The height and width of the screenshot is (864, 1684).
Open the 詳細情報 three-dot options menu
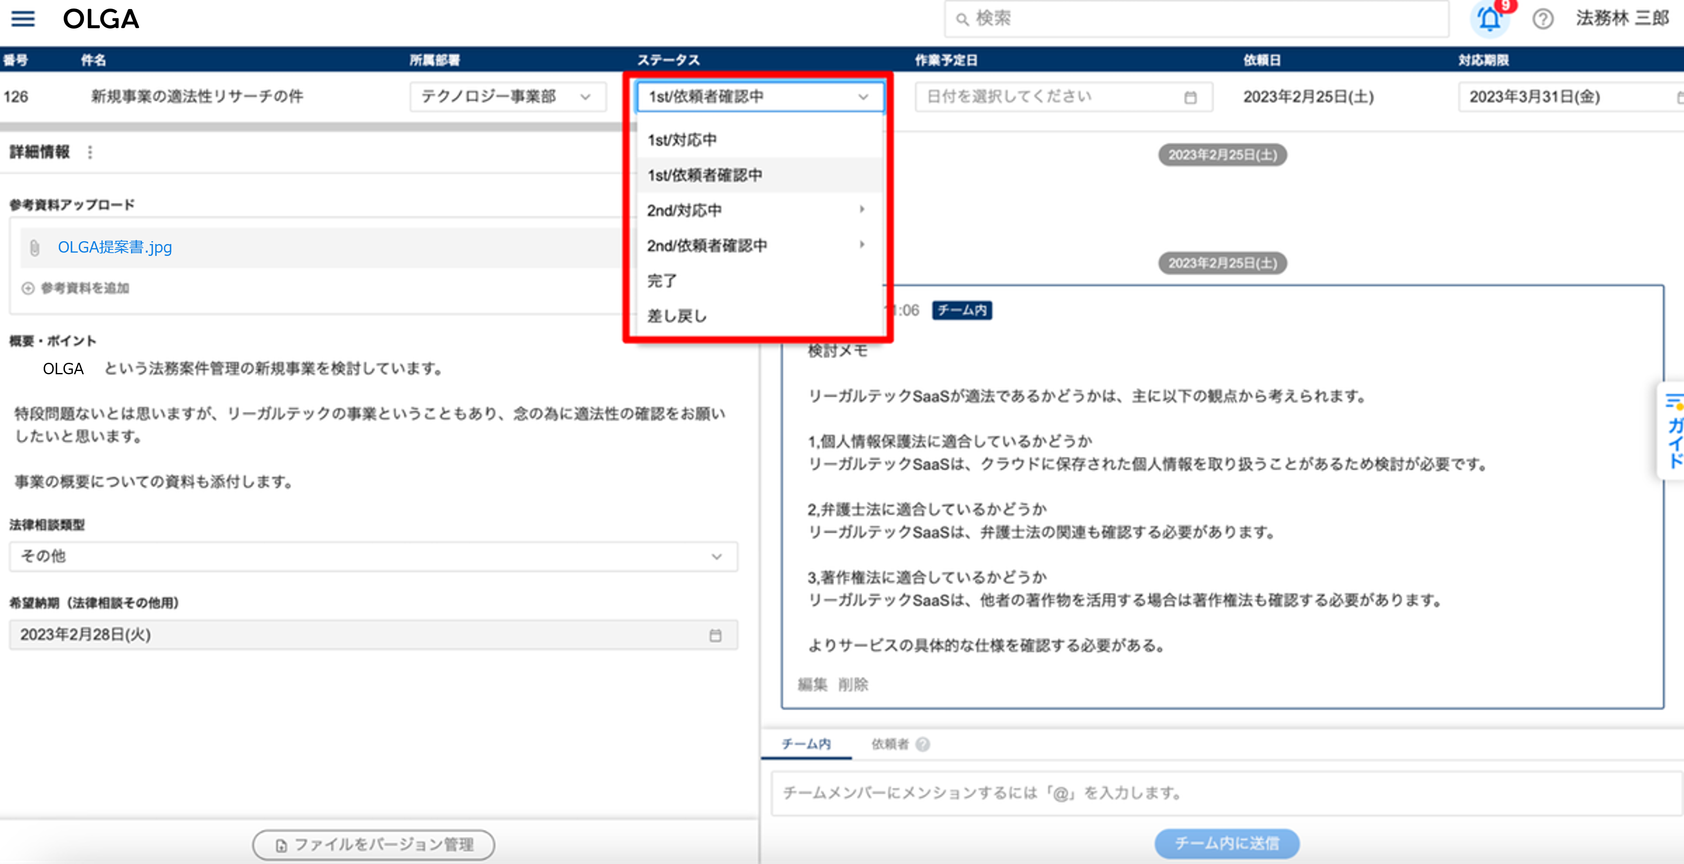coord(90,152)
